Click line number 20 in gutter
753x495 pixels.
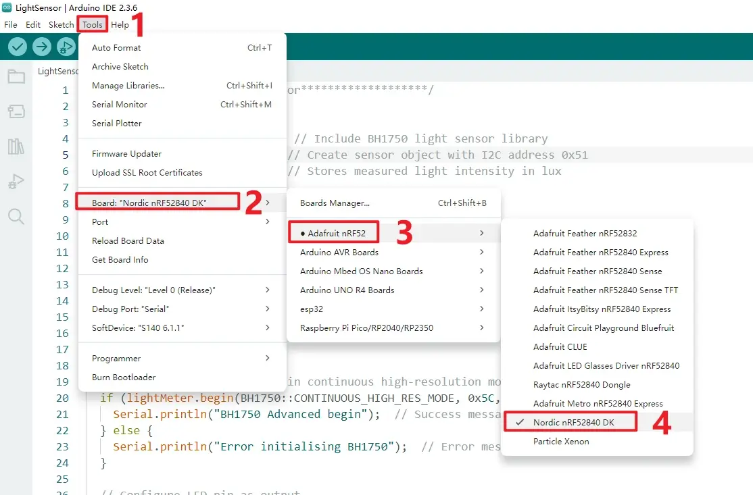62,398
